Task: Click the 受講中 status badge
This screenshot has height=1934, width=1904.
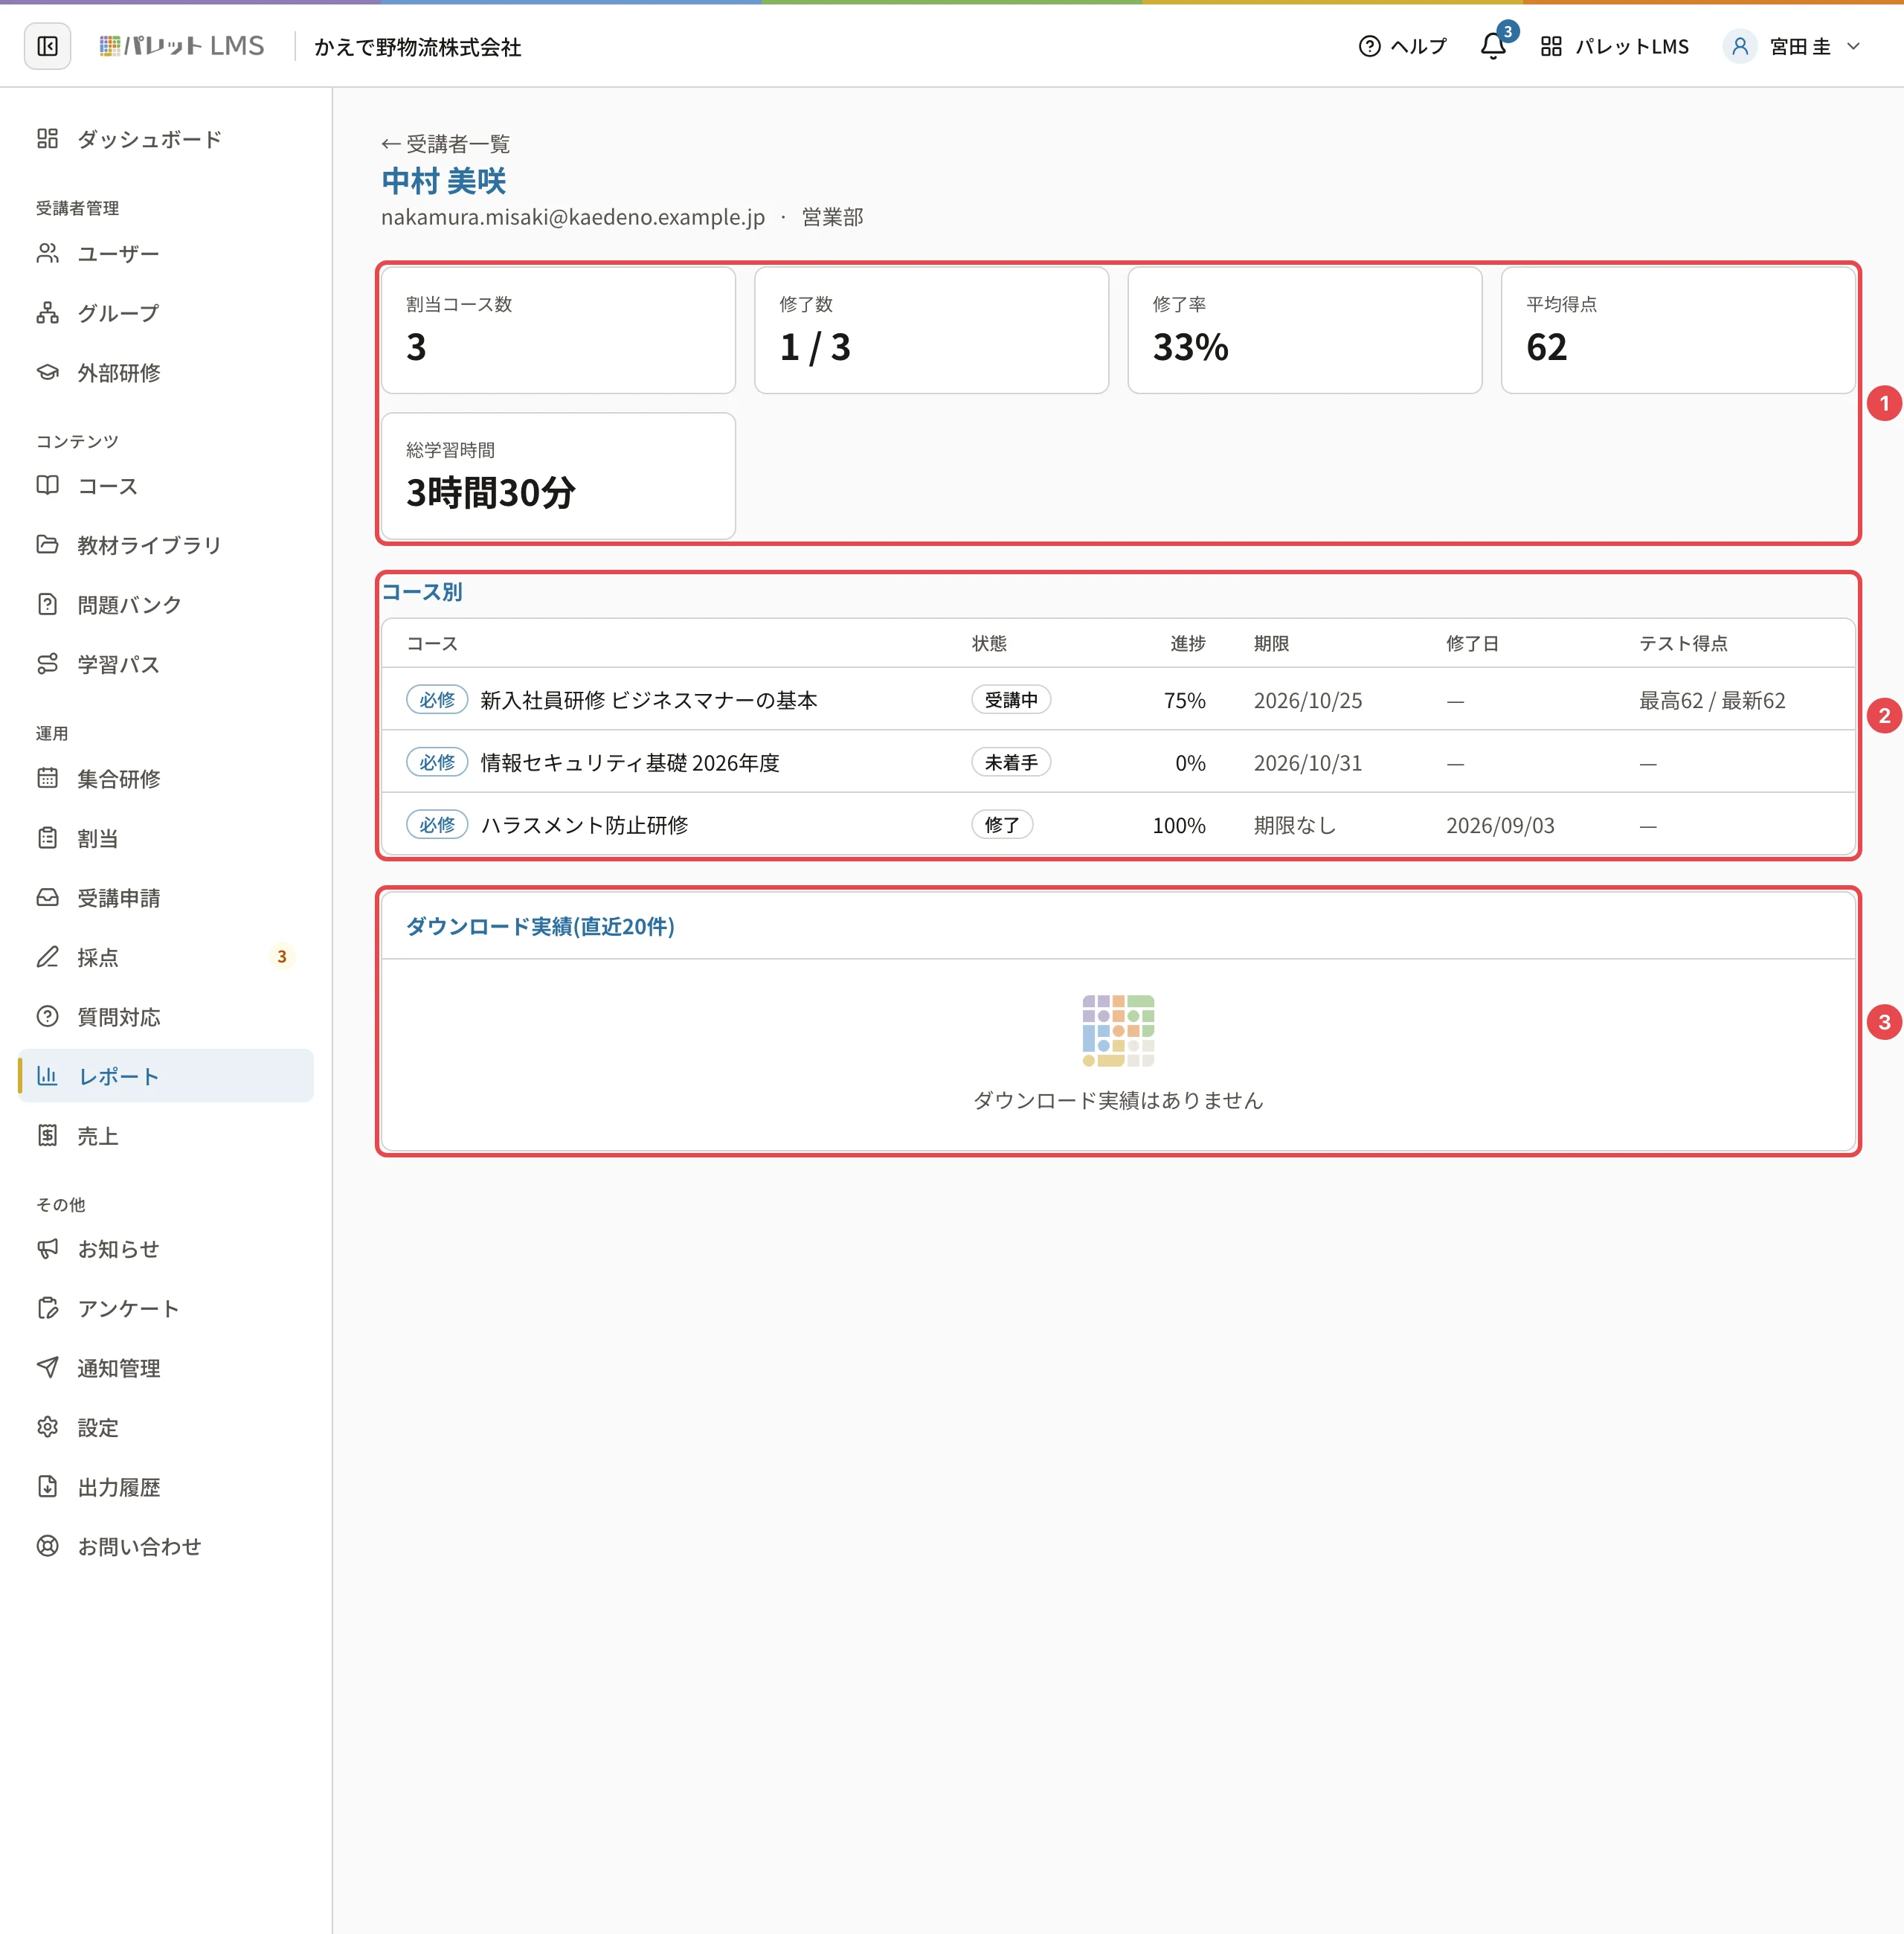Action: [x=1011, y=700]
